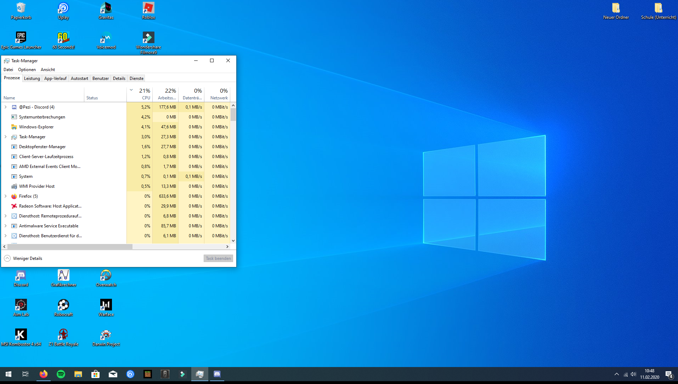Show hidden system tray icons
The width and height of the screenshot is (678, 384).
click(617, 374)
